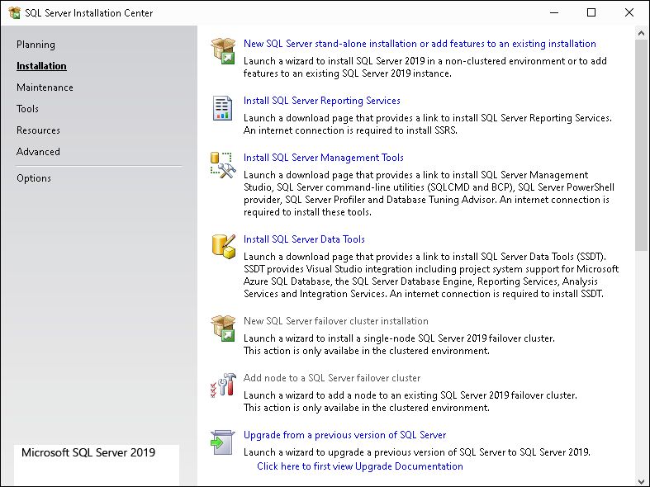Click the Reporting Services report icon

point(223,108)
